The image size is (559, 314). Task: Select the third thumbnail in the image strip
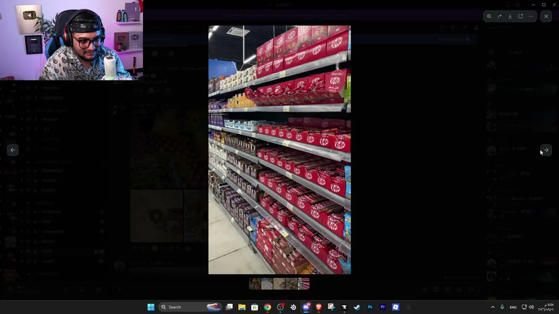(279, 284)
